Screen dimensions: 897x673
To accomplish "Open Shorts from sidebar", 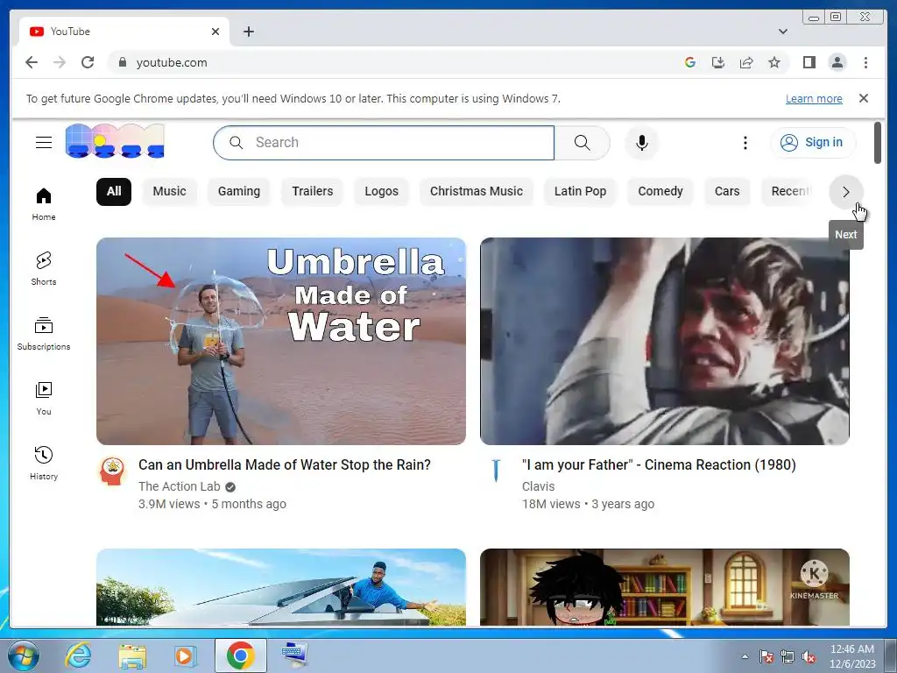I will coord(44,269).
